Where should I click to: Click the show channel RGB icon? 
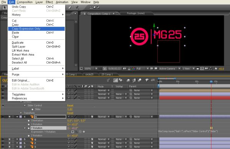click(133, 69)
